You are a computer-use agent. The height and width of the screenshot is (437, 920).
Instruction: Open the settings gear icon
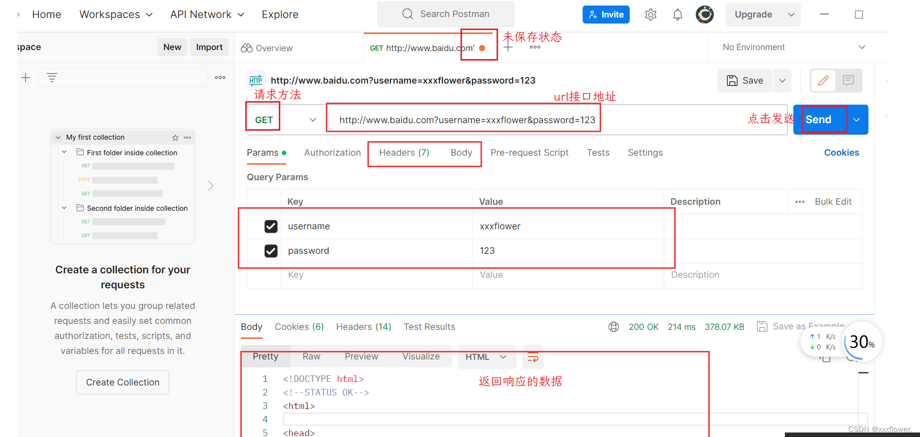(651, 15)
